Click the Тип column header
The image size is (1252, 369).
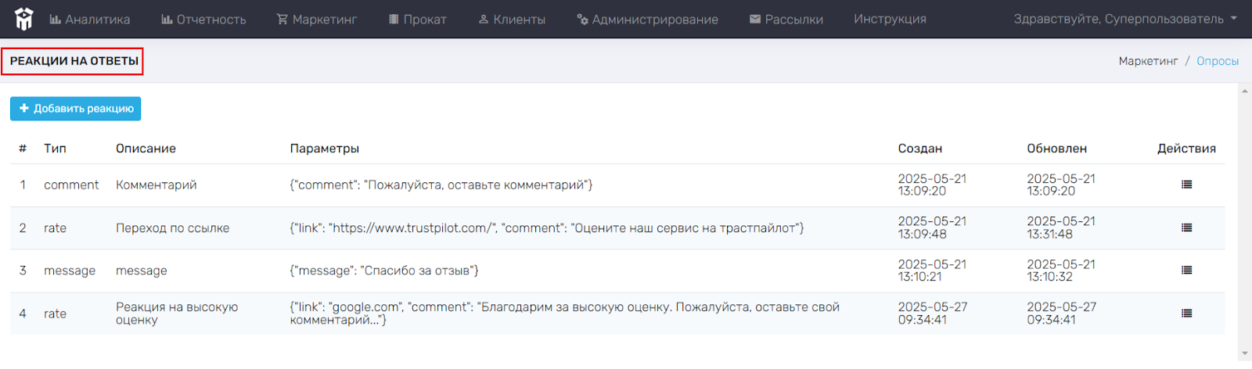tap(55, 149)
